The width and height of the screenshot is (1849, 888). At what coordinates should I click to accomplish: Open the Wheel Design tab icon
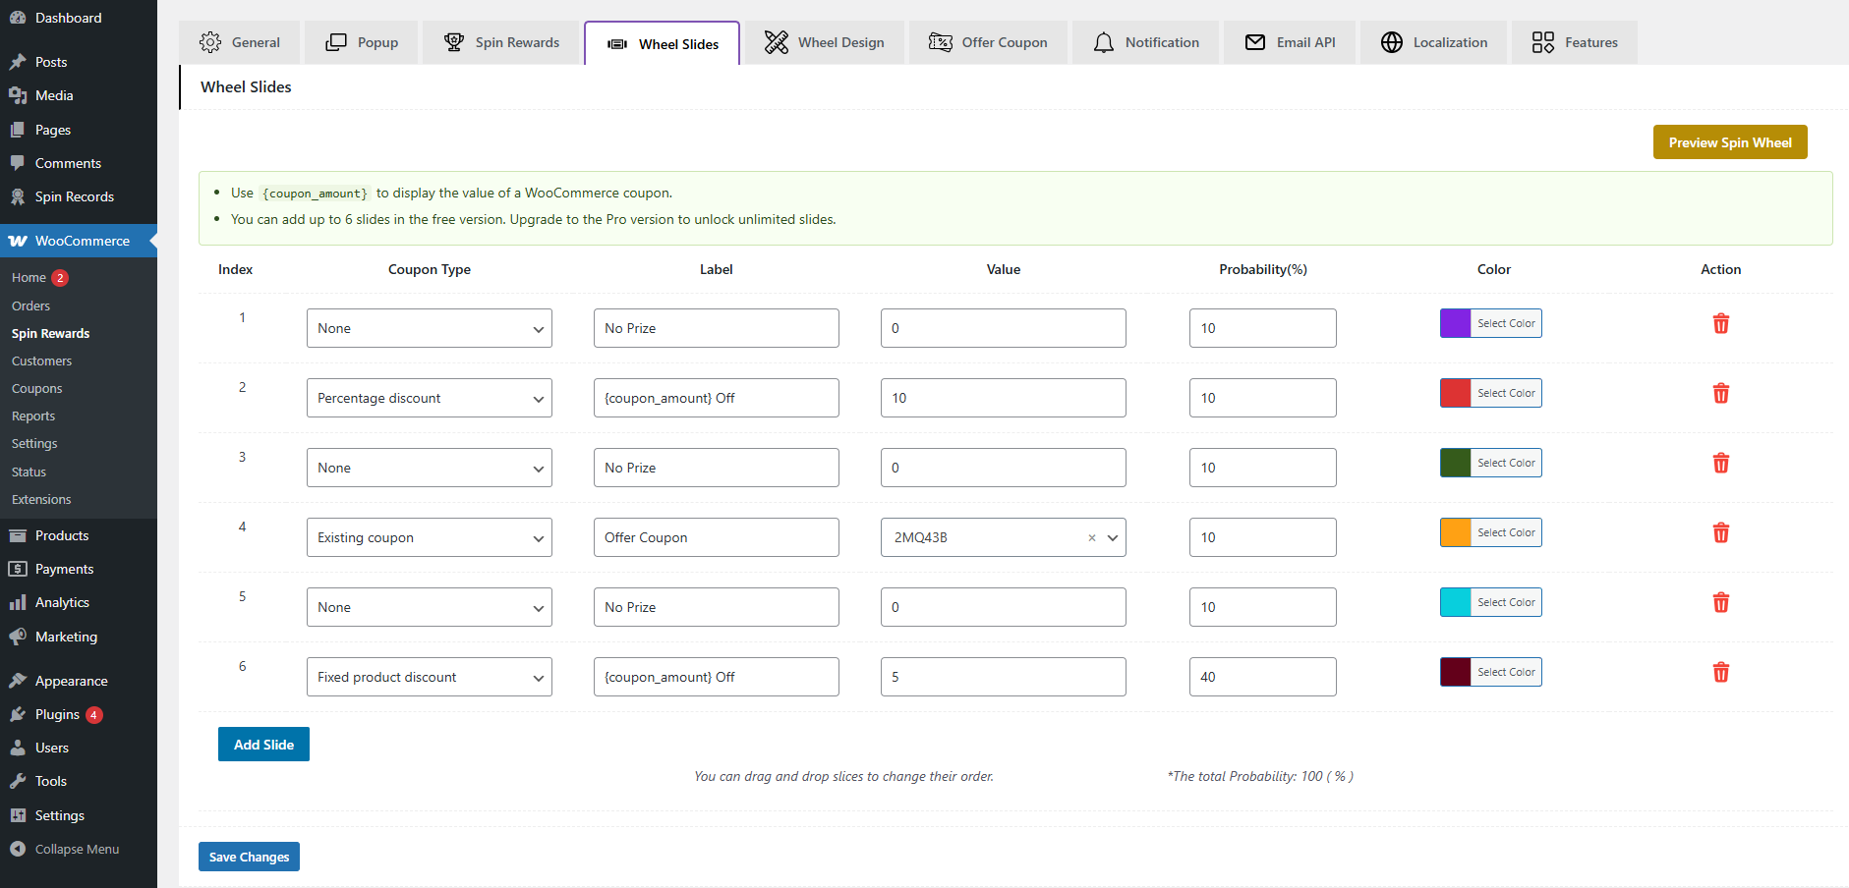[776, 42]
